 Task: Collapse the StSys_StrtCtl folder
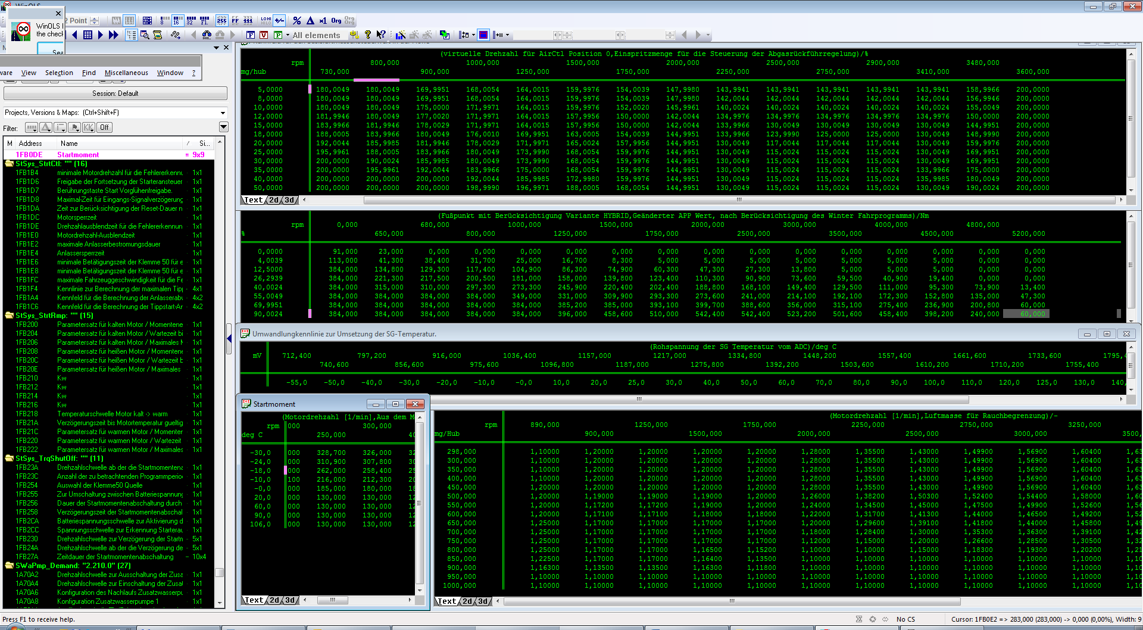coord(9,164)
